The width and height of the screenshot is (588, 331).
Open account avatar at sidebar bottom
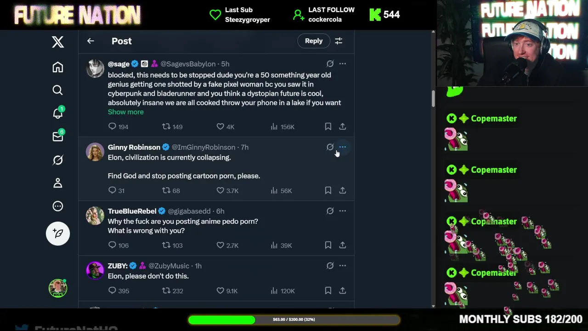[58, 288]
